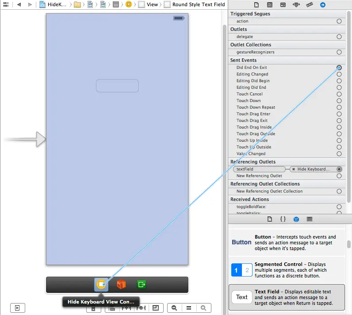Screen dimensions: 352x315
Task: Show the Media library filmstrip icon
Action: (x=310, y=219)
